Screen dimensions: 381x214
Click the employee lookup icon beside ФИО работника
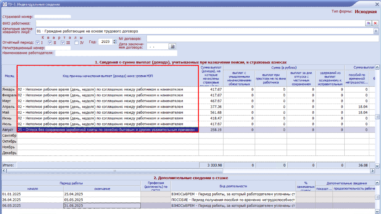[x=369, y=23]
